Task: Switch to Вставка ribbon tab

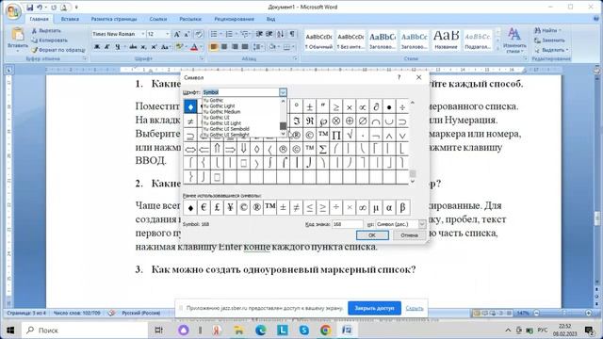Action: pyautogui.click(x=70, y=19)
